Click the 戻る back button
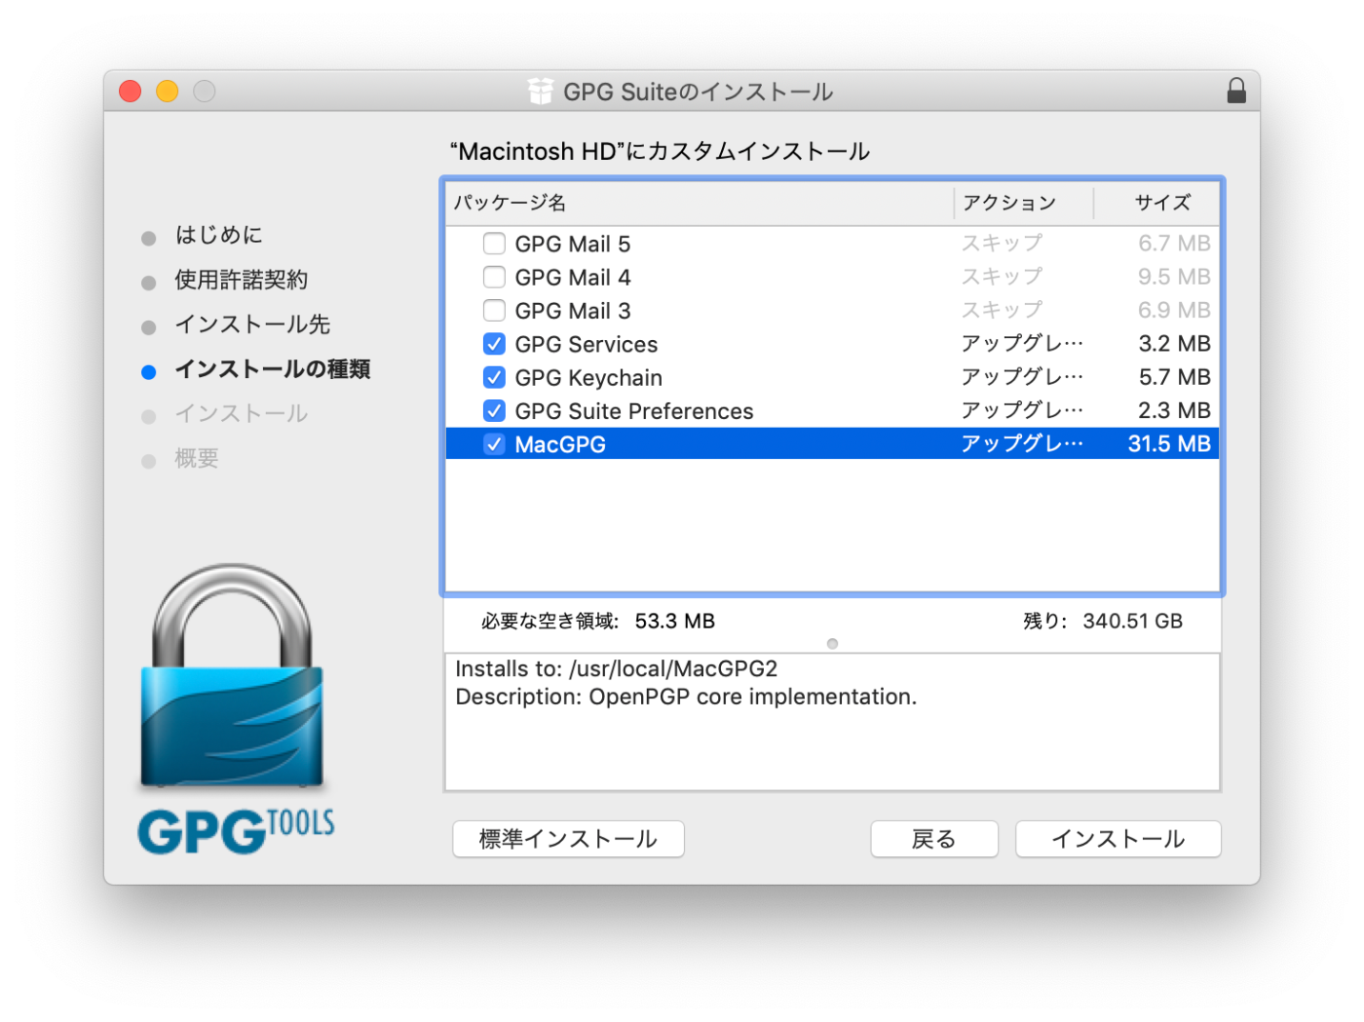This screenshot has height=1022, width=1364. (934, 839)
